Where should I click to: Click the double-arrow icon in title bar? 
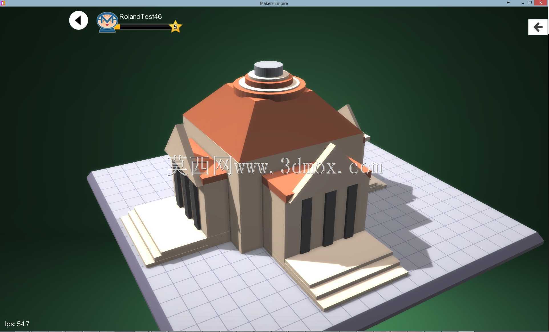[508, 3]
